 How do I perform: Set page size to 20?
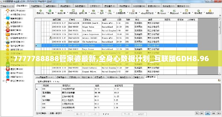coord(197,113)
